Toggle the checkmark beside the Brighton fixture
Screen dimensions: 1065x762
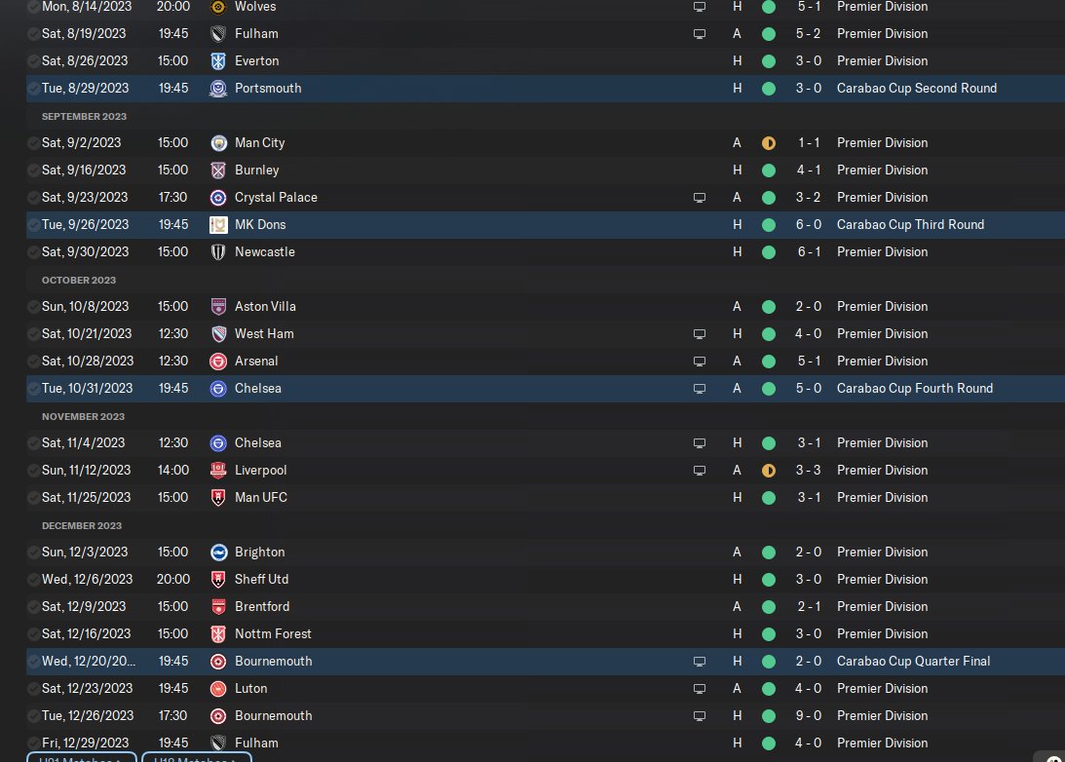point(33,552)
